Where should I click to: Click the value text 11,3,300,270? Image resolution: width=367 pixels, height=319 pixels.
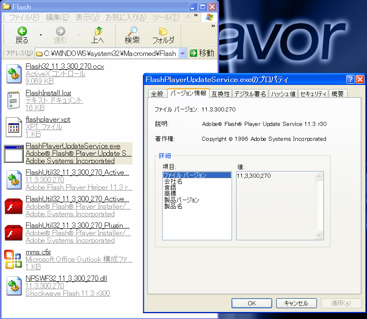(x=254, y=176)
